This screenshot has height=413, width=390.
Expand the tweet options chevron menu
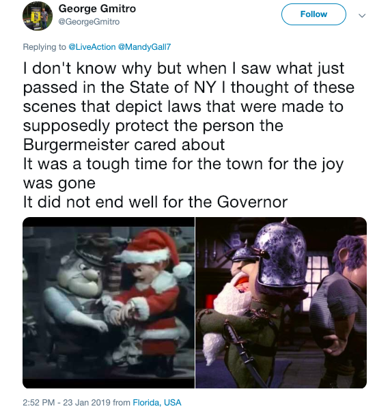point(362,16)
